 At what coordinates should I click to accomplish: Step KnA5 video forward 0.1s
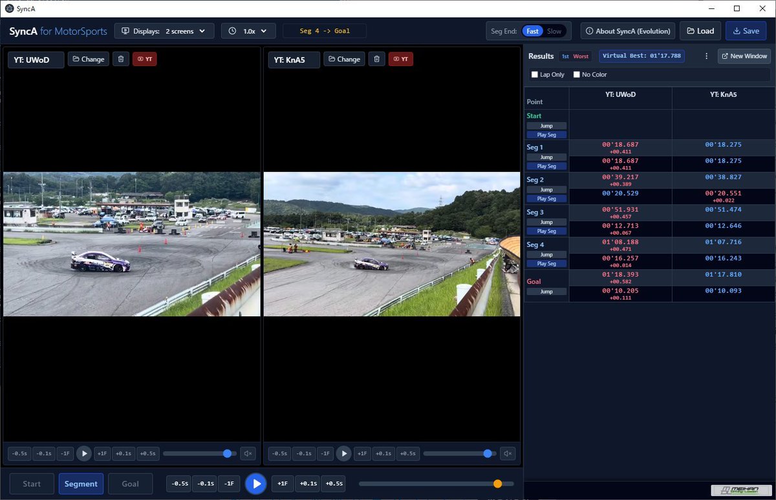point(383,453)
